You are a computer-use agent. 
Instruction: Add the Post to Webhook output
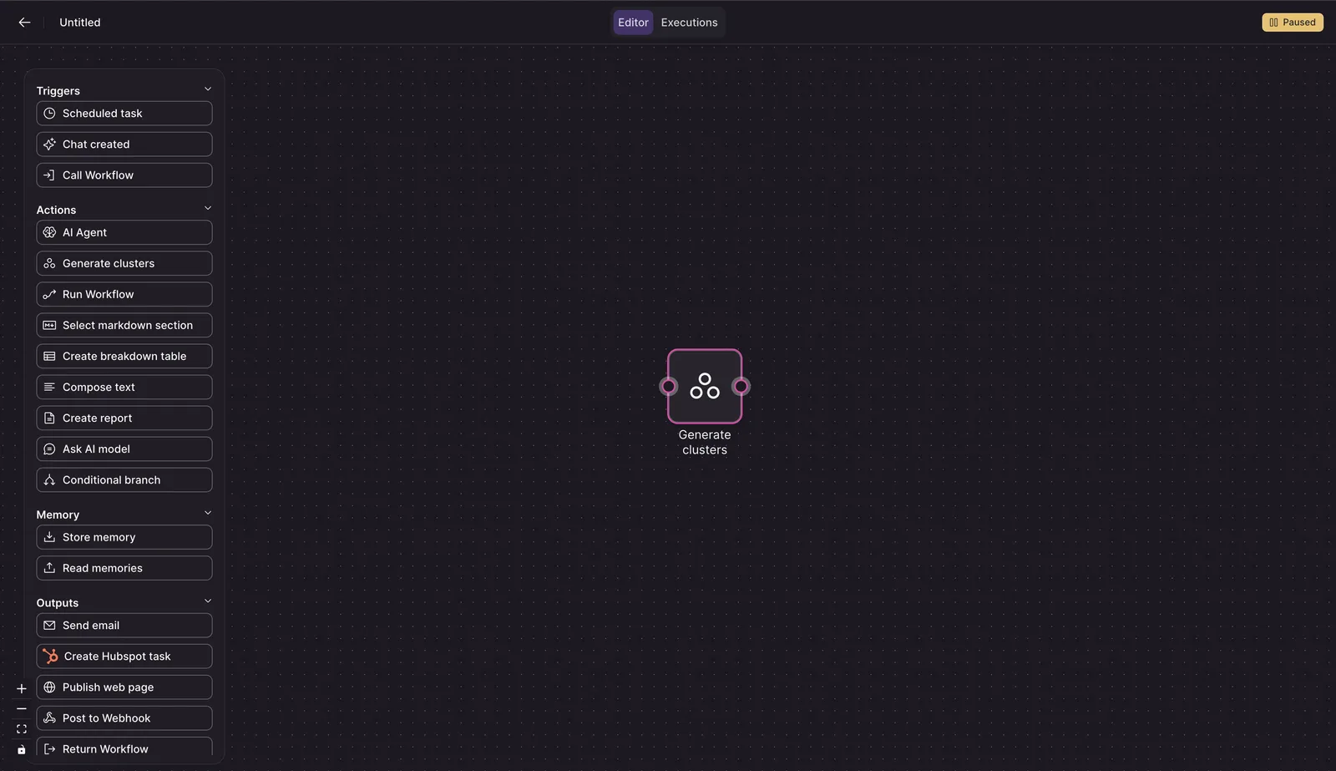124,718
